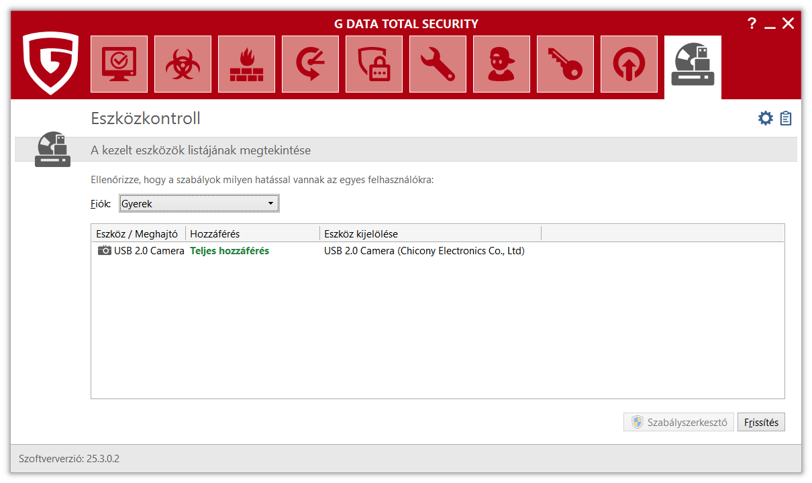Open the Encryption key icon
Image resolution: width=812 pixels, height=483 pixels.
pyautogui.click(x=565, y=64)
